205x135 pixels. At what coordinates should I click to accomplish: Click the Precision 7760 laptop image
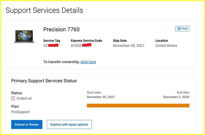click(24, 36)
